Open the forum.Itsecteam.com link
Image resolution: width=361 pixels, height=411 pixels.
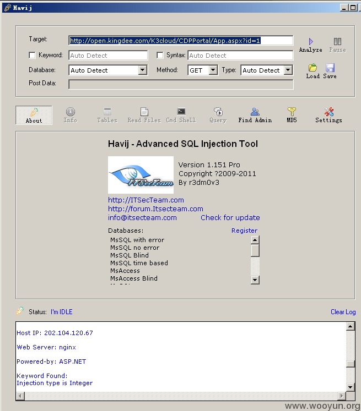pos(155,209)
